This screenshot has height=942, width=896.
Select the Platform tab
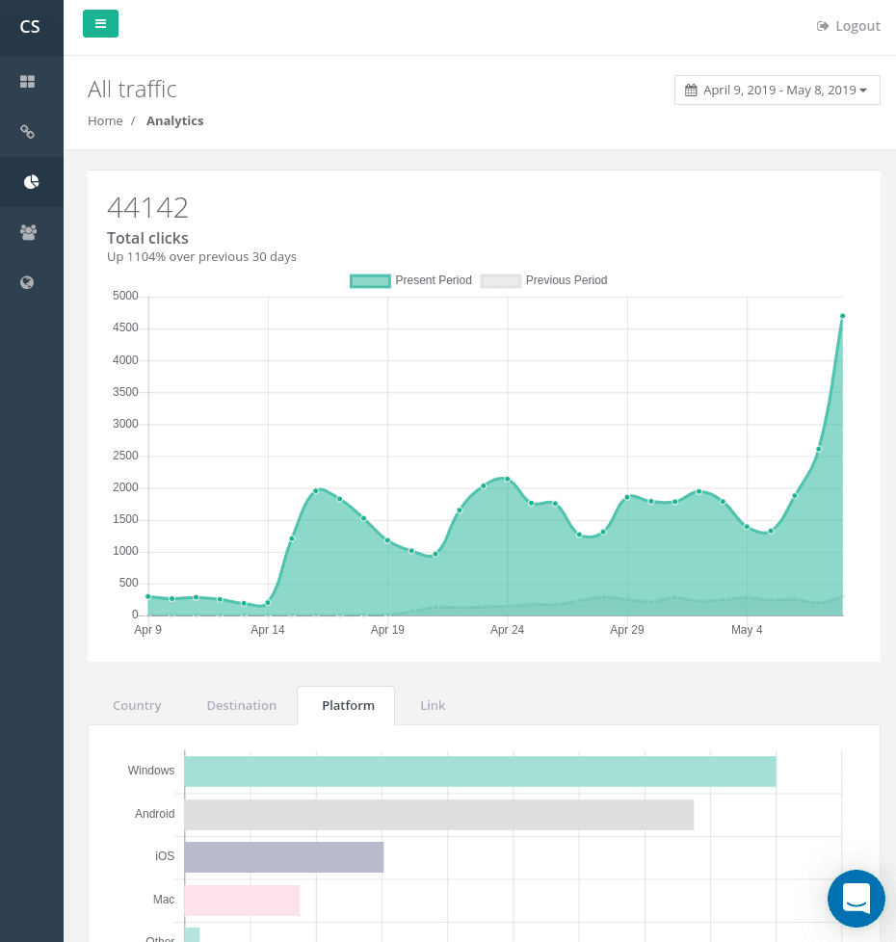347,705
